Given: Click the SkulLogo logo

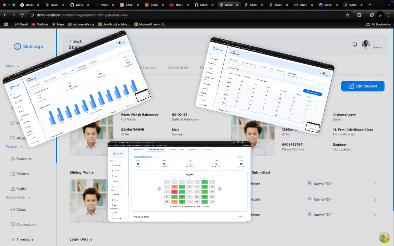Looking at the screenshot, I should (x=29, y=46).
